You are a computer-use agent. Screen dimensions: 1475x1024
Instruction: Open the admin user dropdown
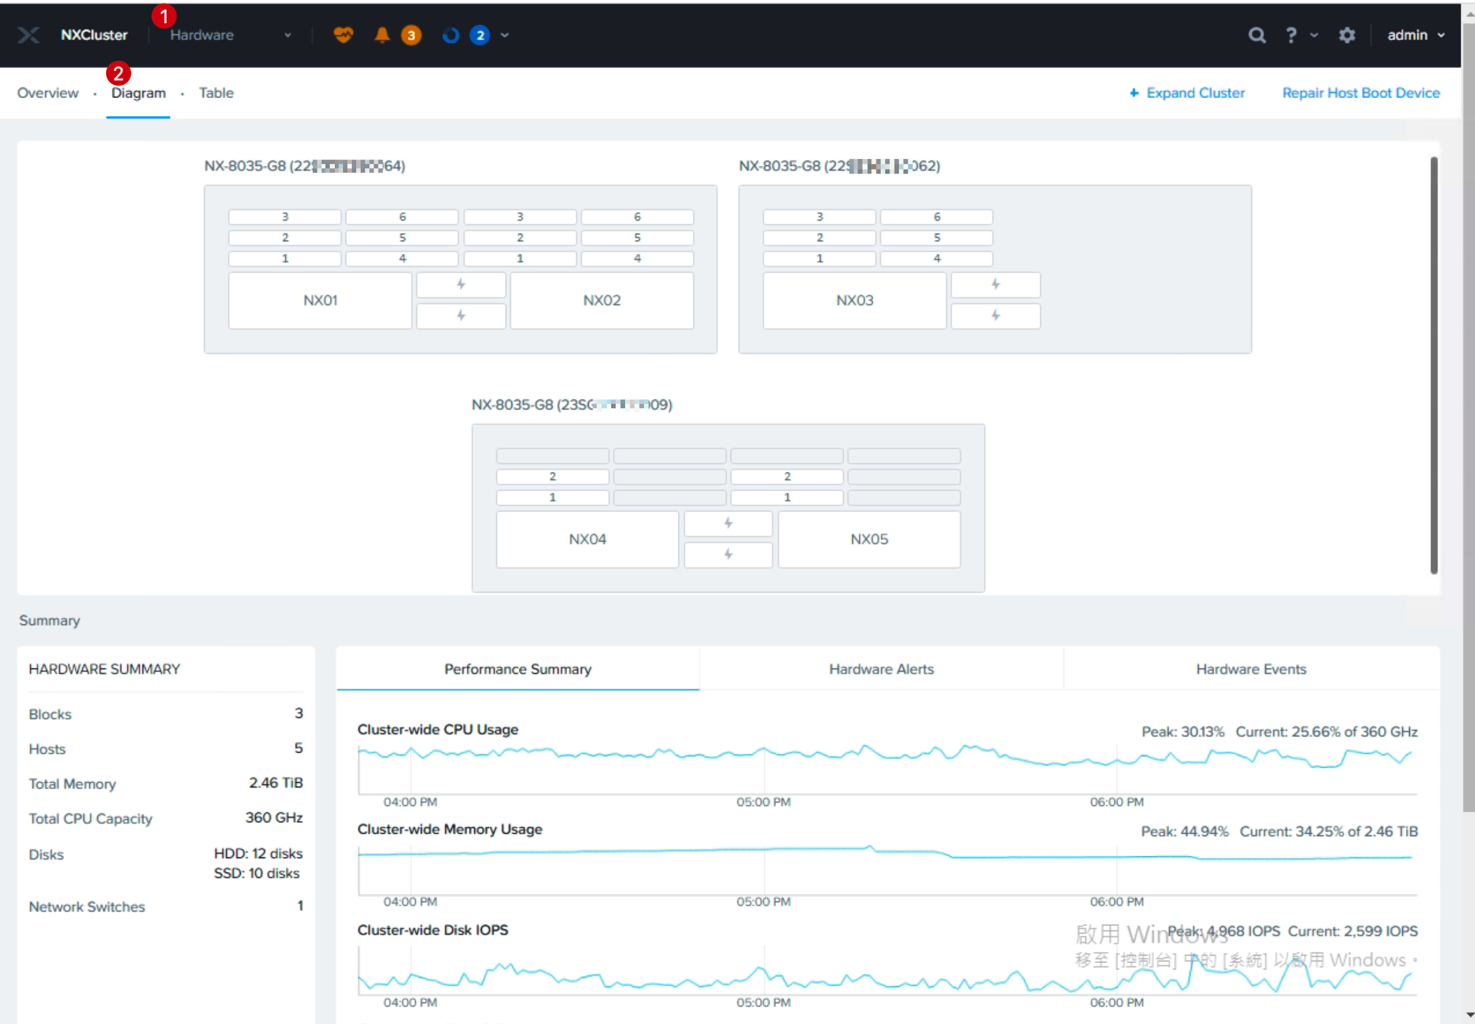(x=1415, y=35)
